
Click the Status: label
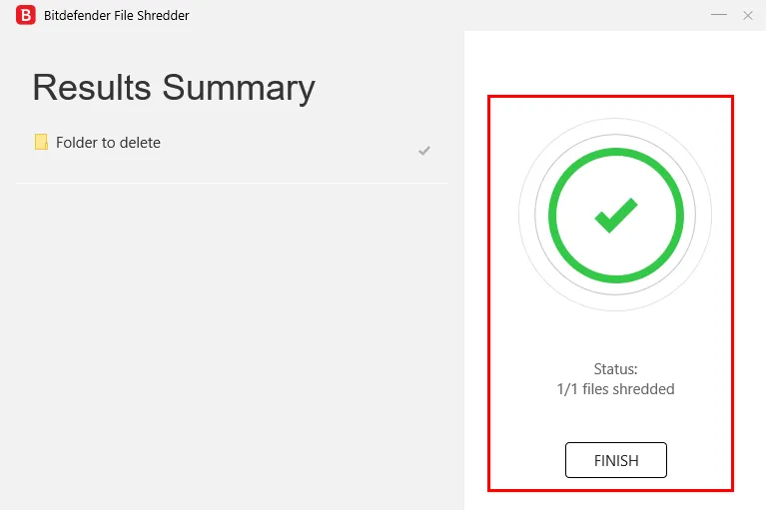point(615,369)
